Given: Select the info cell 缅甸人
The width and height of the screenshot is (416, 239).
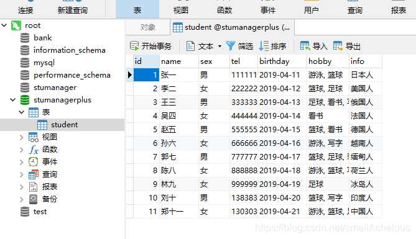Looking at the screenshot, I should (x=366, y=157).
